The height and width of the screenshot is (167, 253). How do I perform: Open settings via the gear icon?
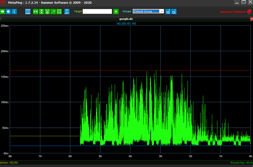pos(8,12)
